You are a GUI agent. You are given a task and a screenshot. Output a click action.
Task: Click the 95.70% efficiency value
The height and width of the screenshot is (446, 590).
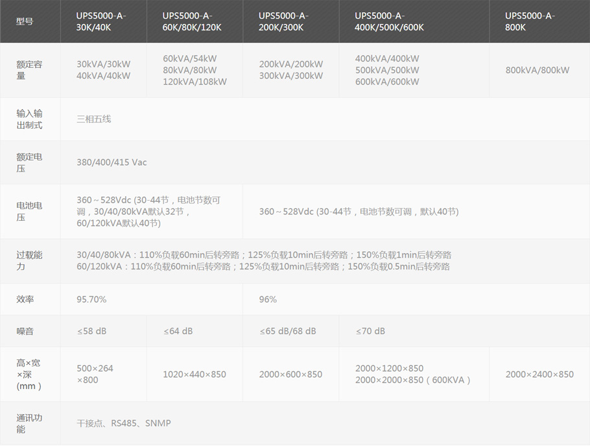tap(91, 300)
